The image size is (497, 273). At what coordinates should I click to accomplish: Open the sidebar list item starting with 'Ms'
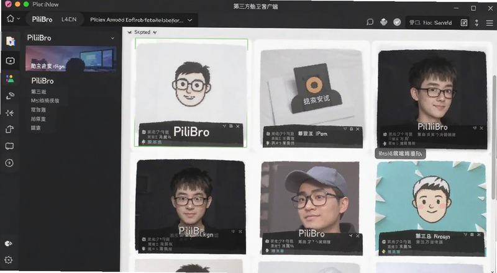point(45,101)
